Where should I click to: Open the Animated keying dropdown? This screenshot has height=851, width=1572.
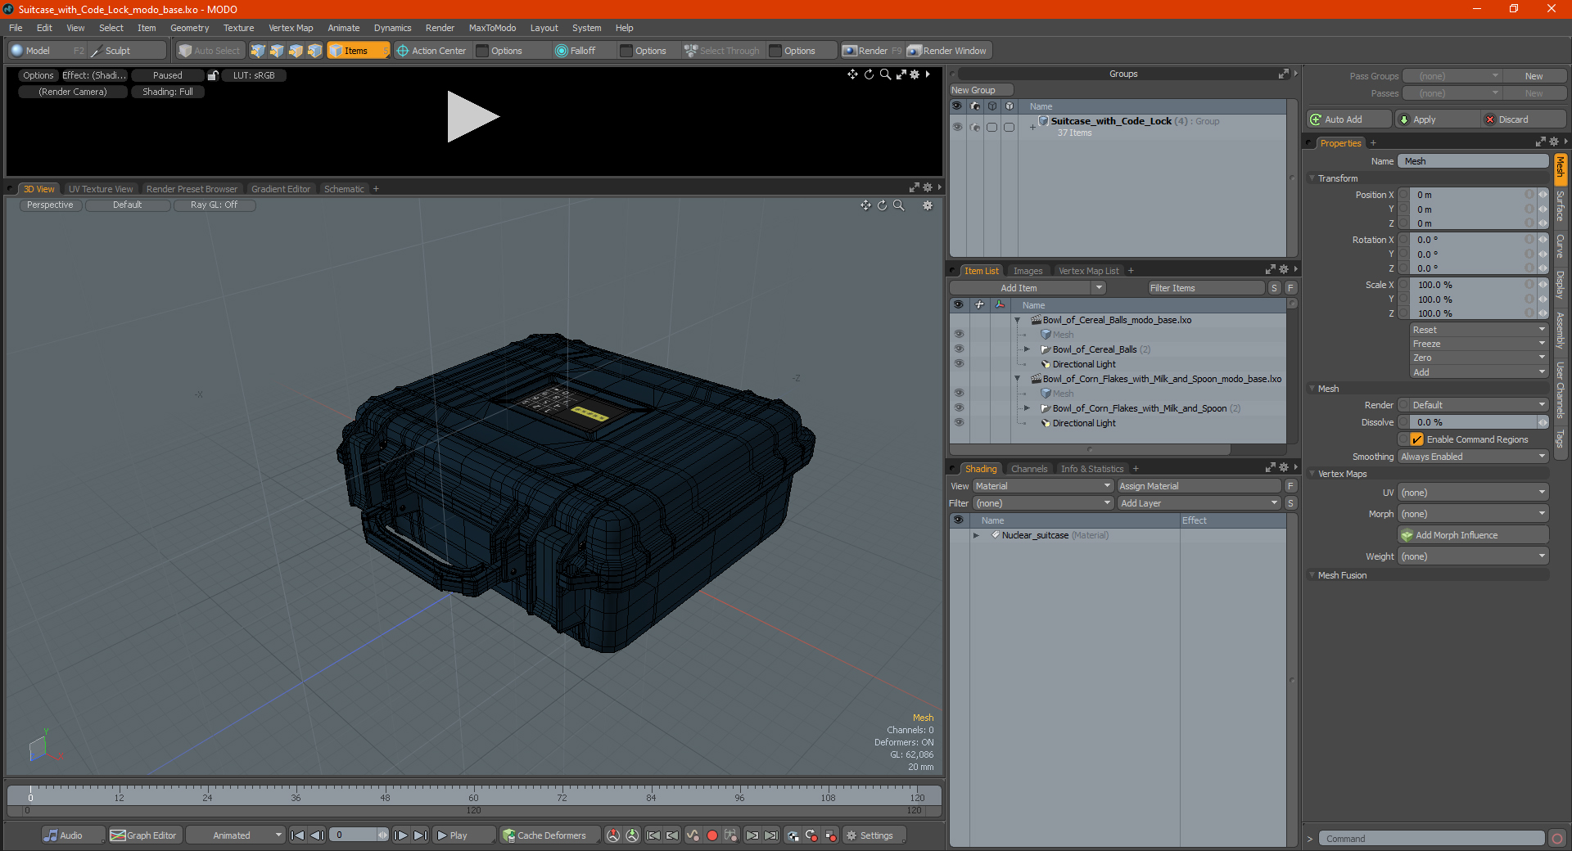[235, 835]
